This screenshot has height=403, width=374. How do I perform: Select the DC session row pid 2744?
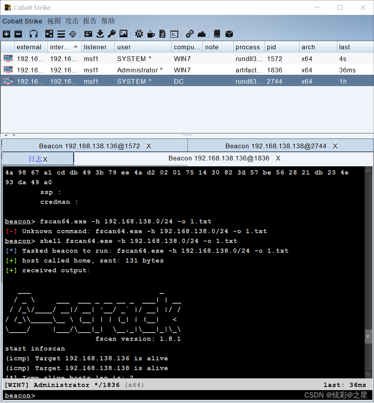coord(187,81)
